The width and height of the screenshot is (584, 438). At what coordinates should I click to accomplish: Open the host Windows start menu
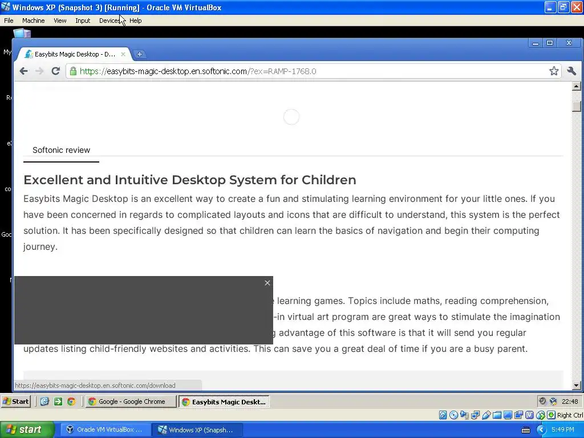pyautogui.click(x=27, y=430)
